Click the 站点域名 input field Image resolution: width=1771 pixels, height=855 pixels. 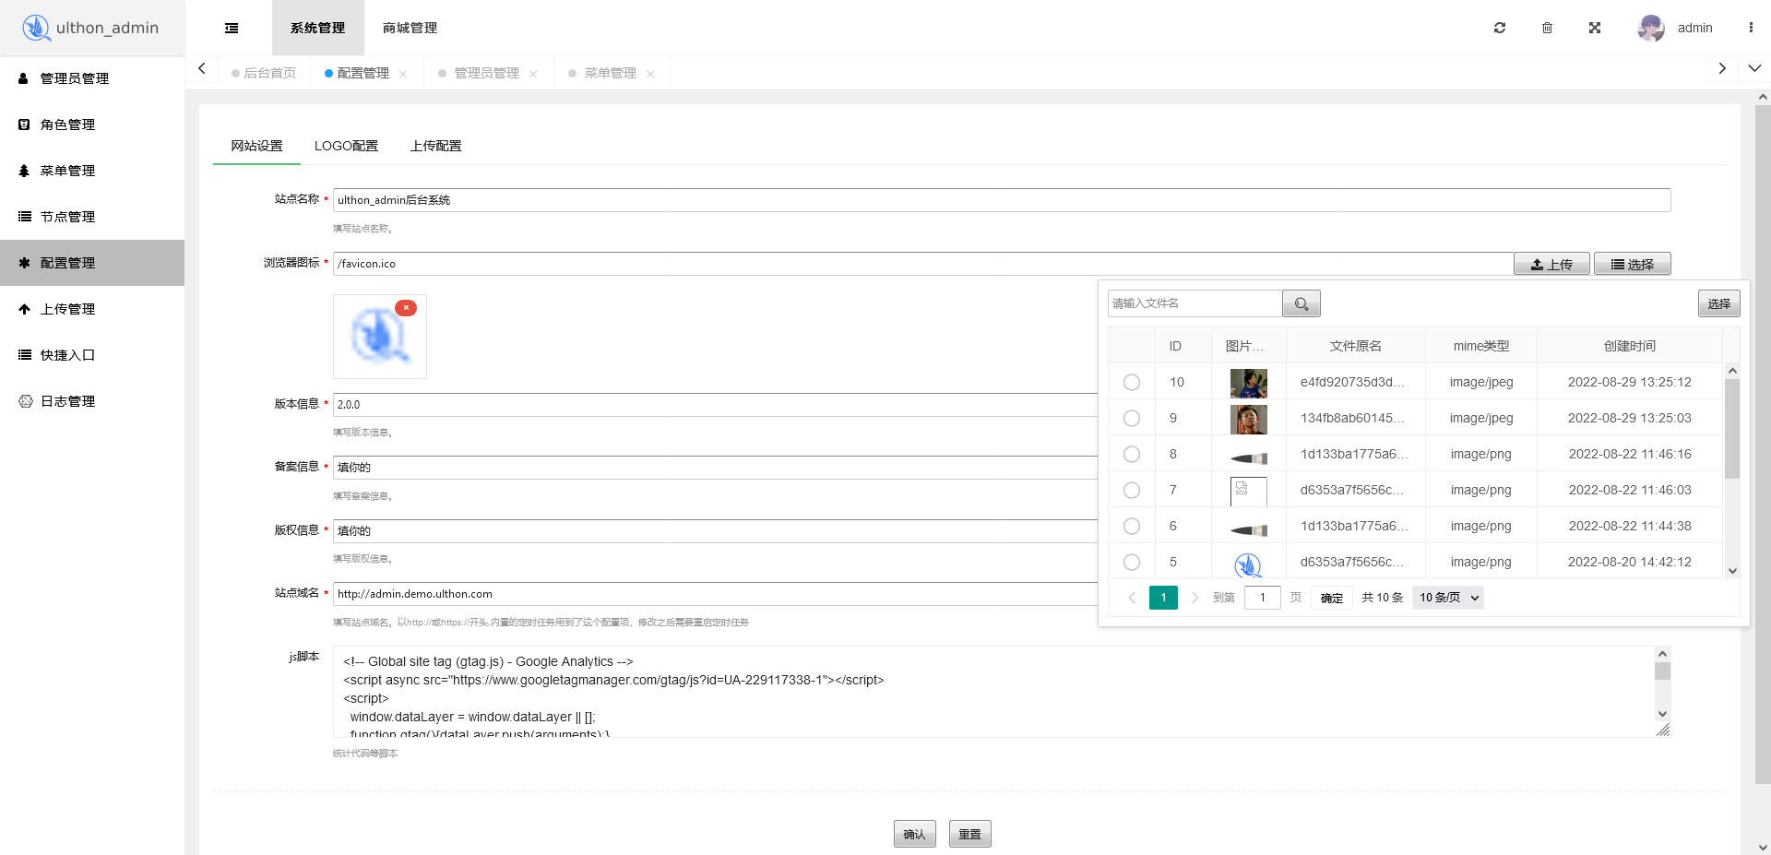pos(715,594)
